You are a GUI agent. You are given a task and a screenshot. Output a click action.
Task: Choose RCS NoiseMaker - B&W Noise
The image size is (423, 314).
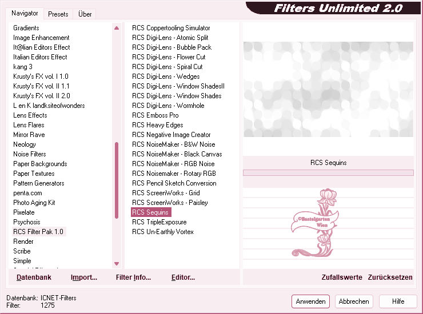(x=173, y=144)
